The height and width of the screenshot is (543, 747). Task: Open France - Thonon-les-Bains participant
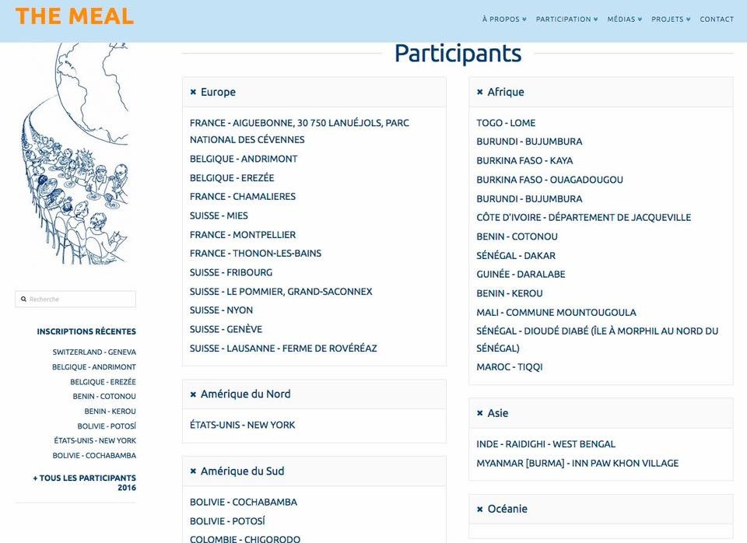[x=255, y=254]
